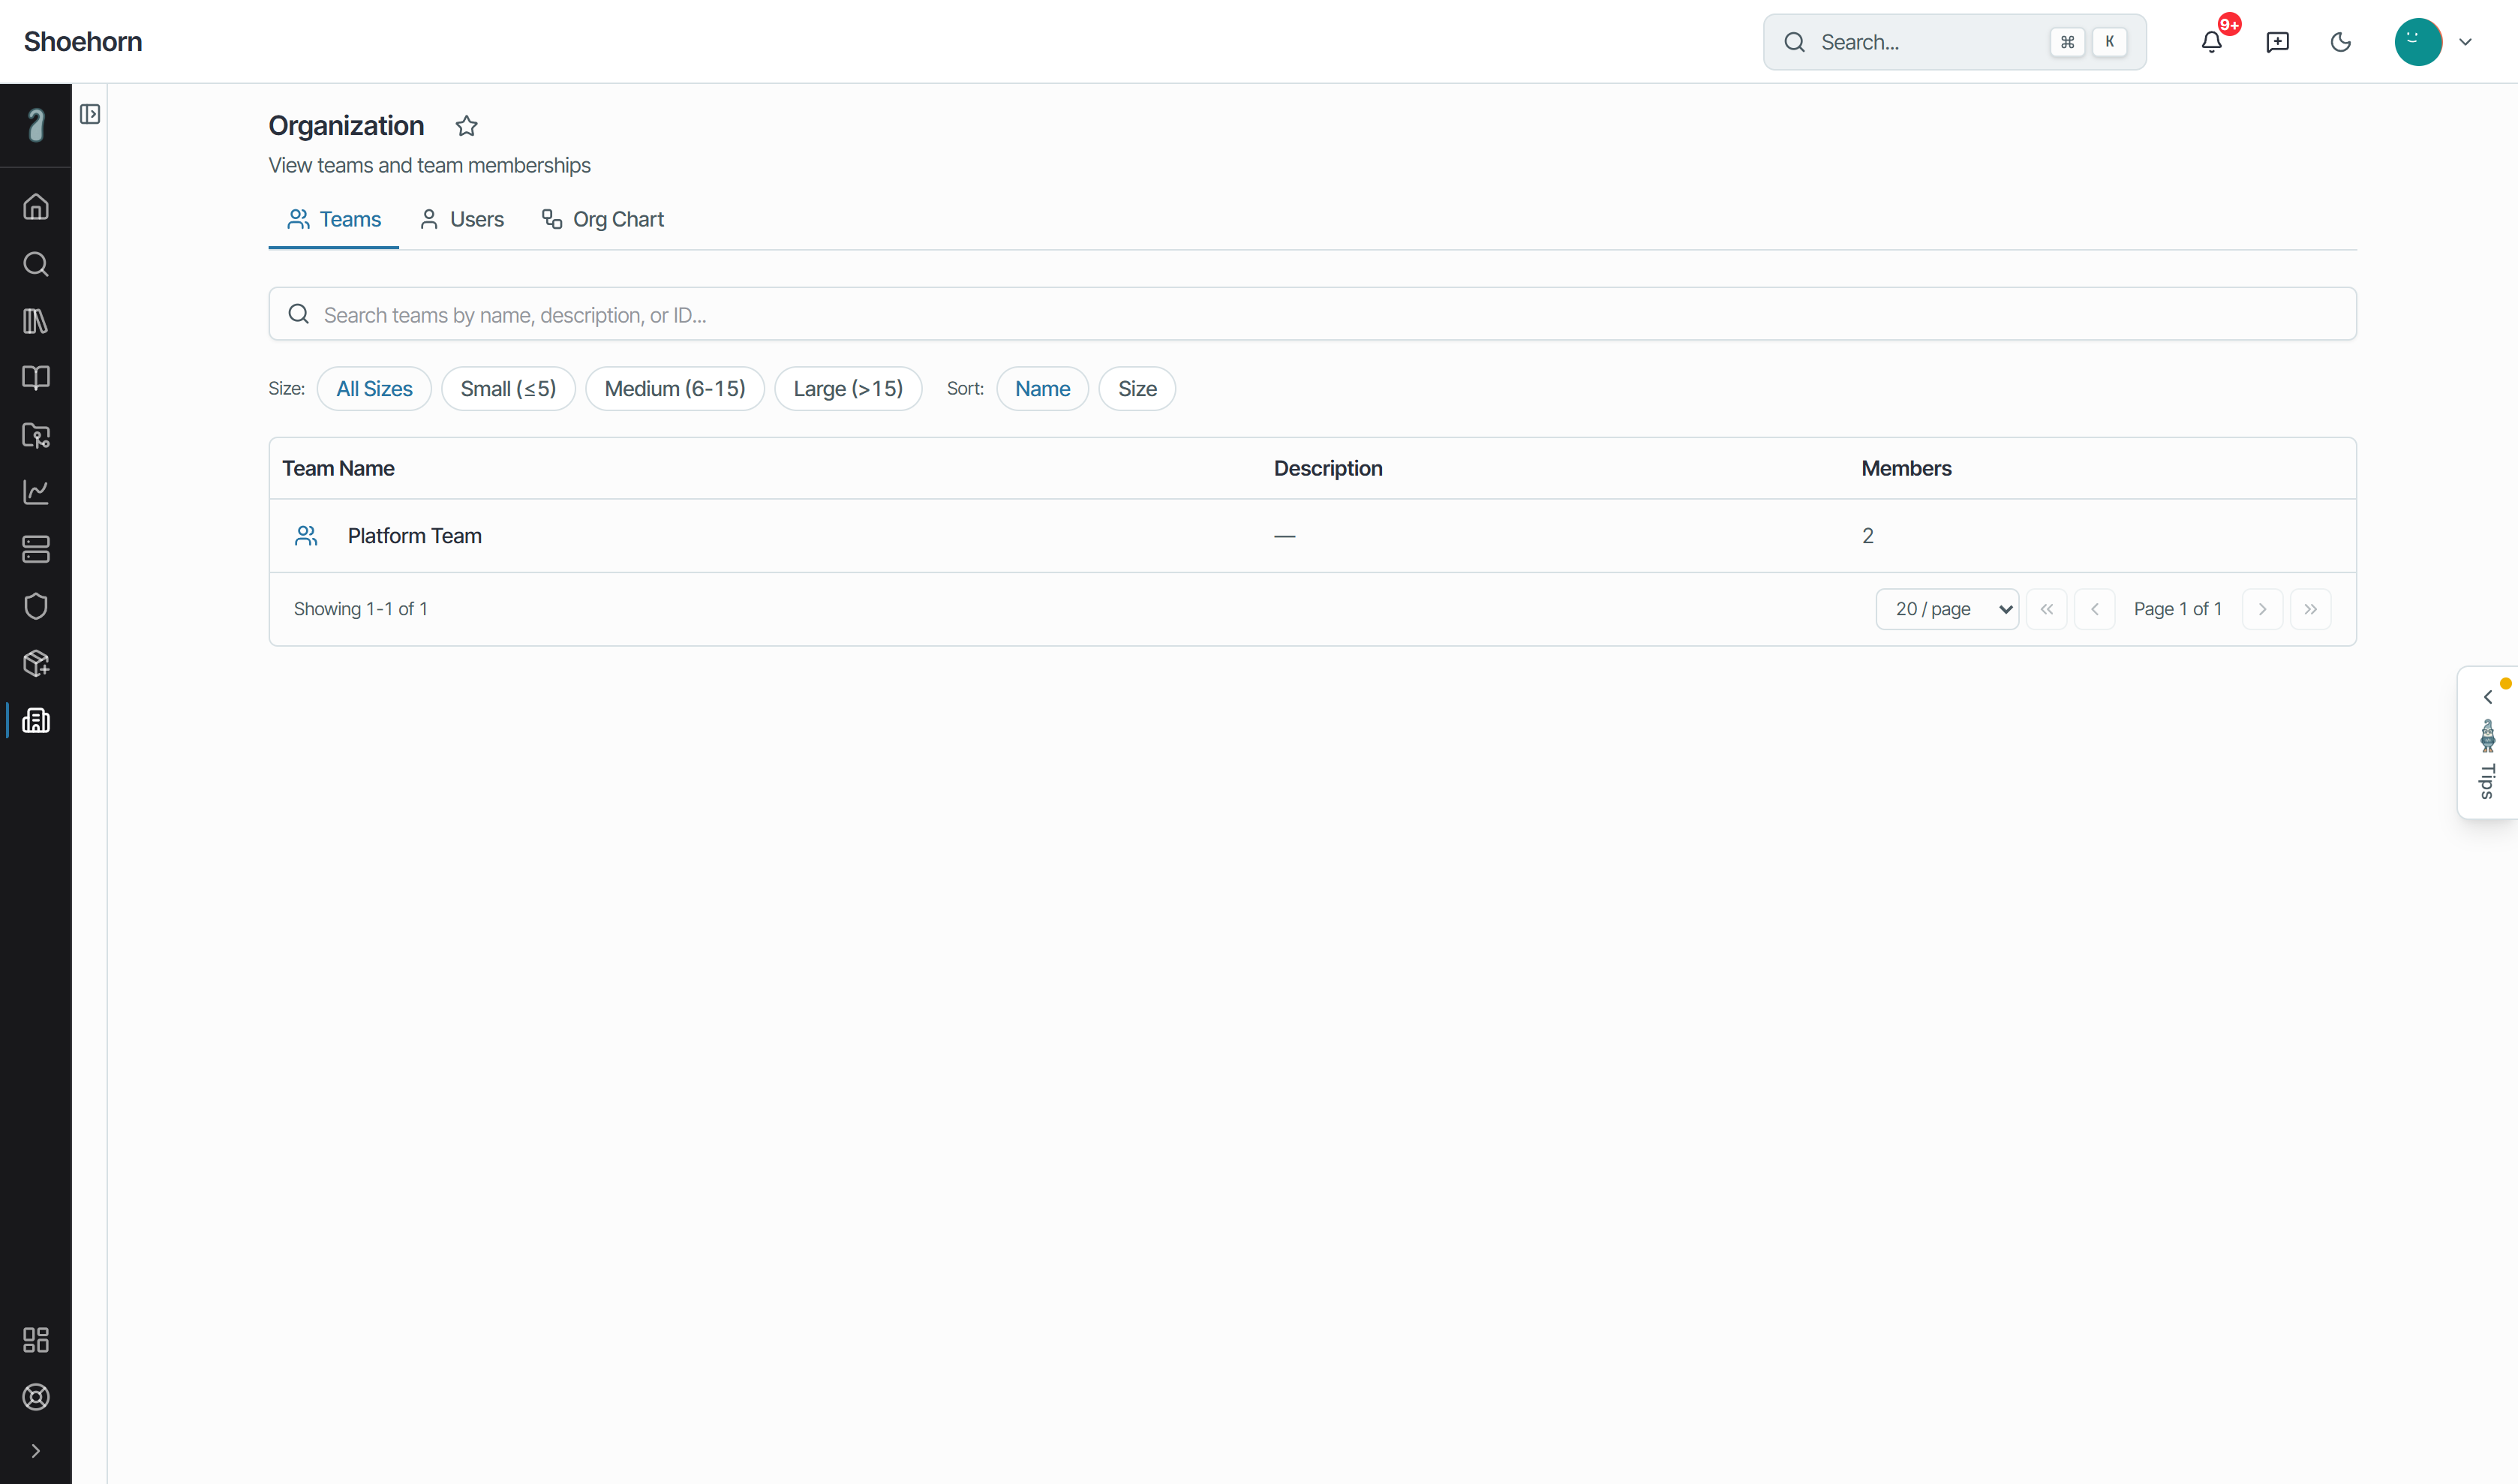The height and width of the screenshot is (1484, 2518).
Task: Click the search teams input field
Action: pyautogui.click(x=1312, y=314)
